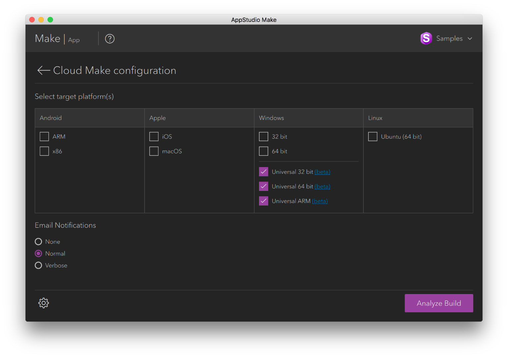Open settings via the gear icon
Viewport: 508px width, 358px height.
(x=43, y=303)
